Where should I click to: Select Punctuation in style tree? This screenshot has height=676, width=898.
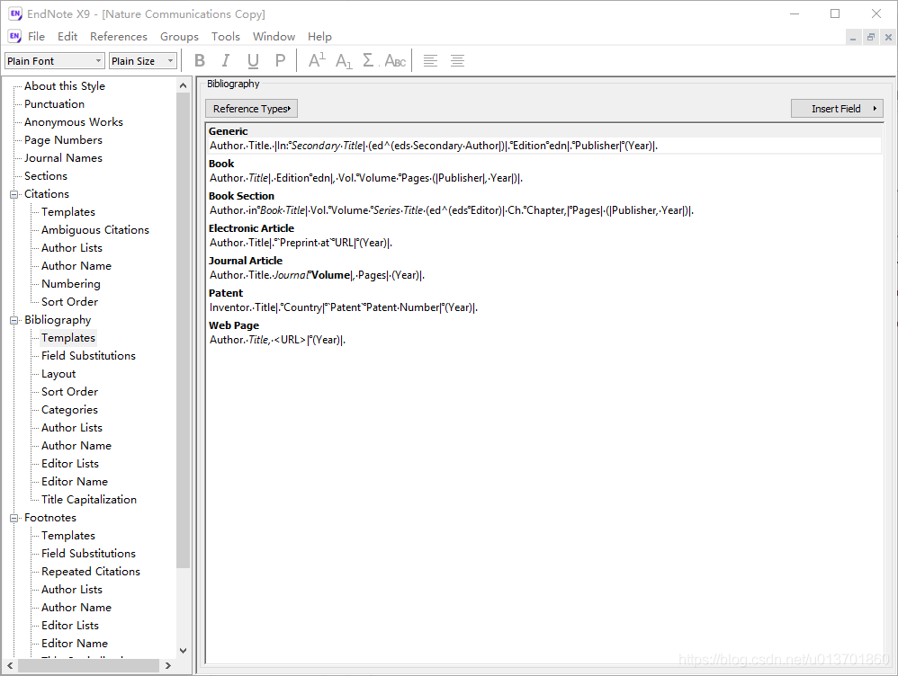tap(54, 103)
